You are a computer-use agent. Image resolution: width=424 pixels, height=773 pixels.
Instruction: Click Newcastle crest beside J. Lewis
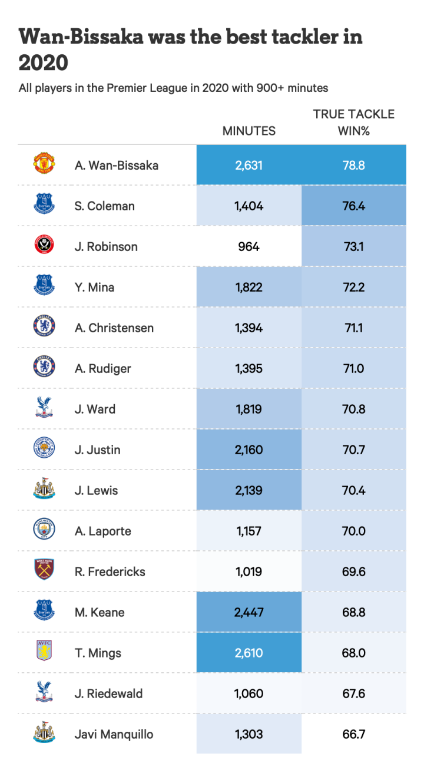tap(44, 490)
